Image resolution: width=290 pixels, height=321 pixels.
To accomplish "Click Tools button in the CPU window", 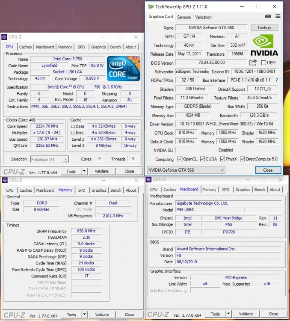I will tap(71, 171).
